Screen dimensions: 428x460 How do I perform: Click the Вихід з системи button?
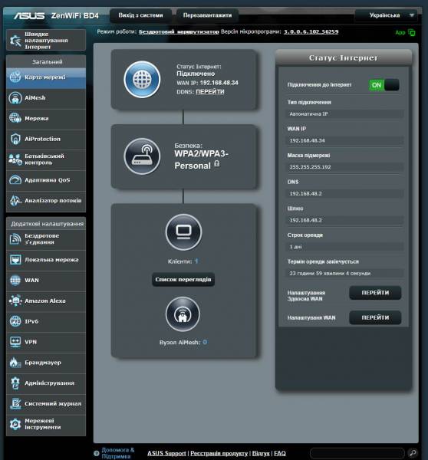click(x=140, y=15)
